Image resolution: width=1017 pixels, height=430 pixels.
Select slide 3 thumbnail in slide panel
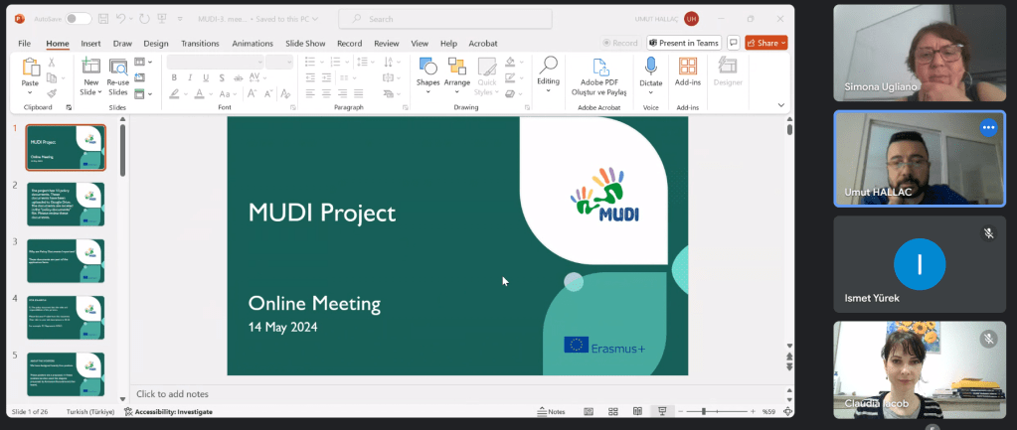click(66, 260)
